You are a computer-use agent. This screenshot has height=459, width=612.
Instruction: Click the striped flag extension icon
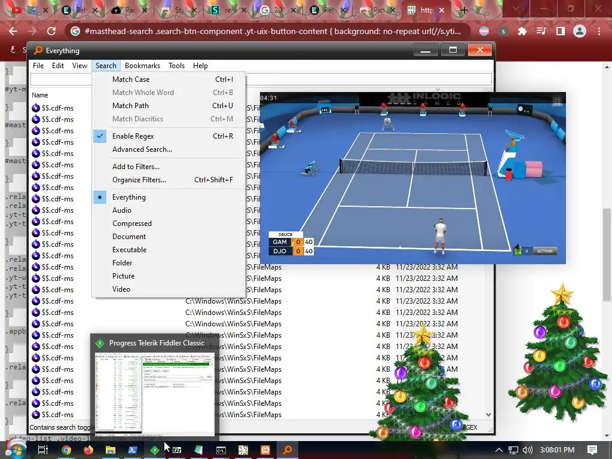(484, 31)
